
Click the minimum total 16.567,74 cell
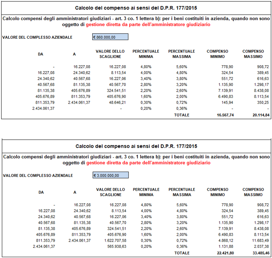tap(225, 115)
